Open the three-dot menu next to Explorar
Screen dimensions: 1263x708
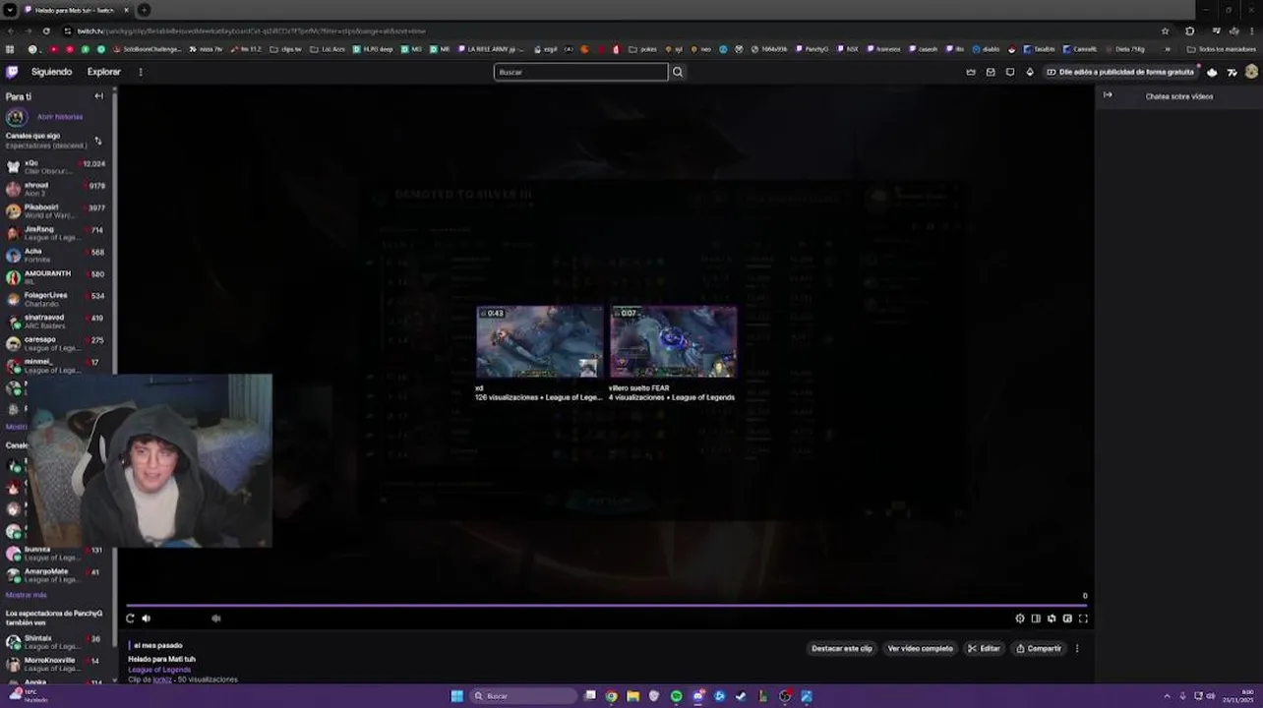(141, 72)
